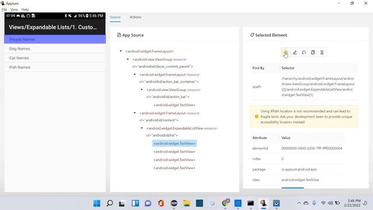Open Wi-Fi network tray icon
Screen dimensions: 373x210
pyautogui.click(x=323, y=203)
